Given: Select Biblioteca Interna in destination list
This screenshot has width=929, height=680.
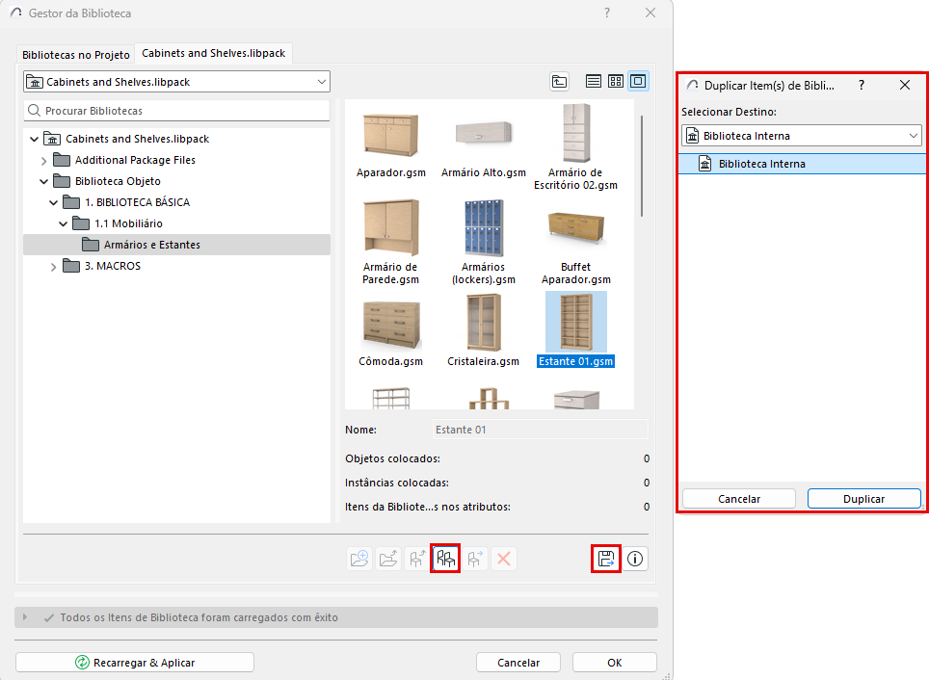Looking at the screenshot, I should pos(802,164).
